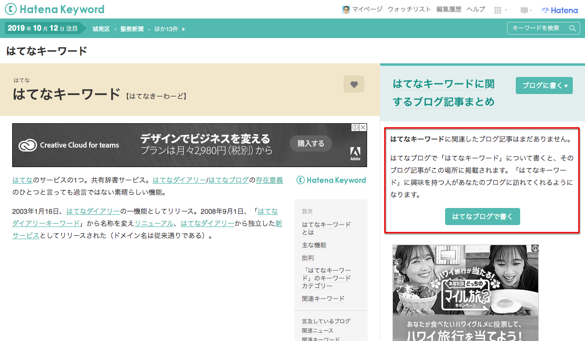The image size is (585, 341).
Task: Open 編集履歴 in the top menu
Action: coord(448,9)
